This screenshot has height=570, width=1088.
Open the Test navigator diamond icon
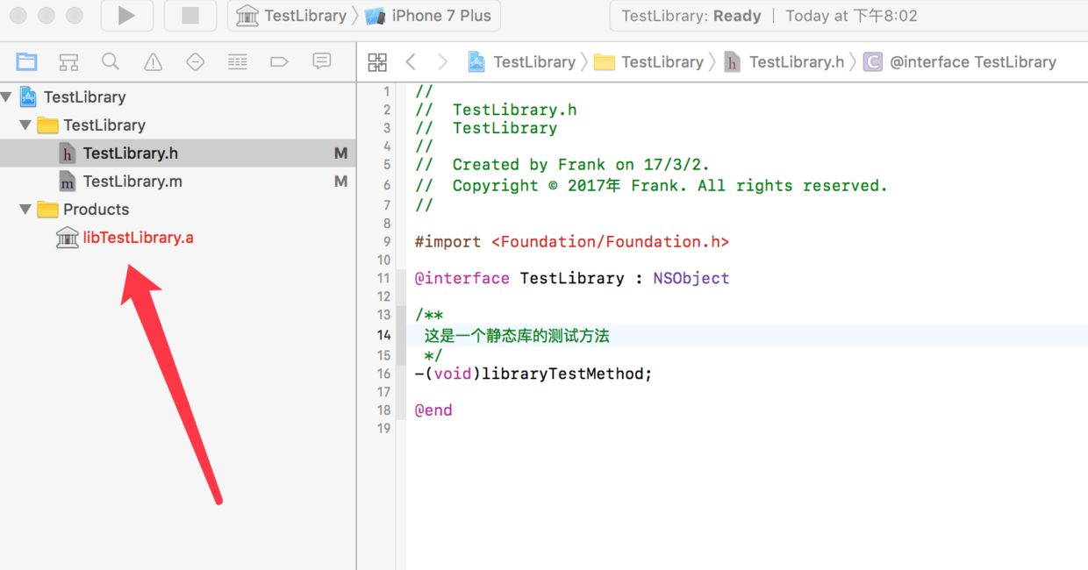coord(195,61)
